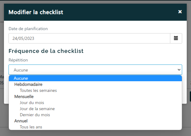Click the dark button behind the dialog's right edge

[190, 96]
